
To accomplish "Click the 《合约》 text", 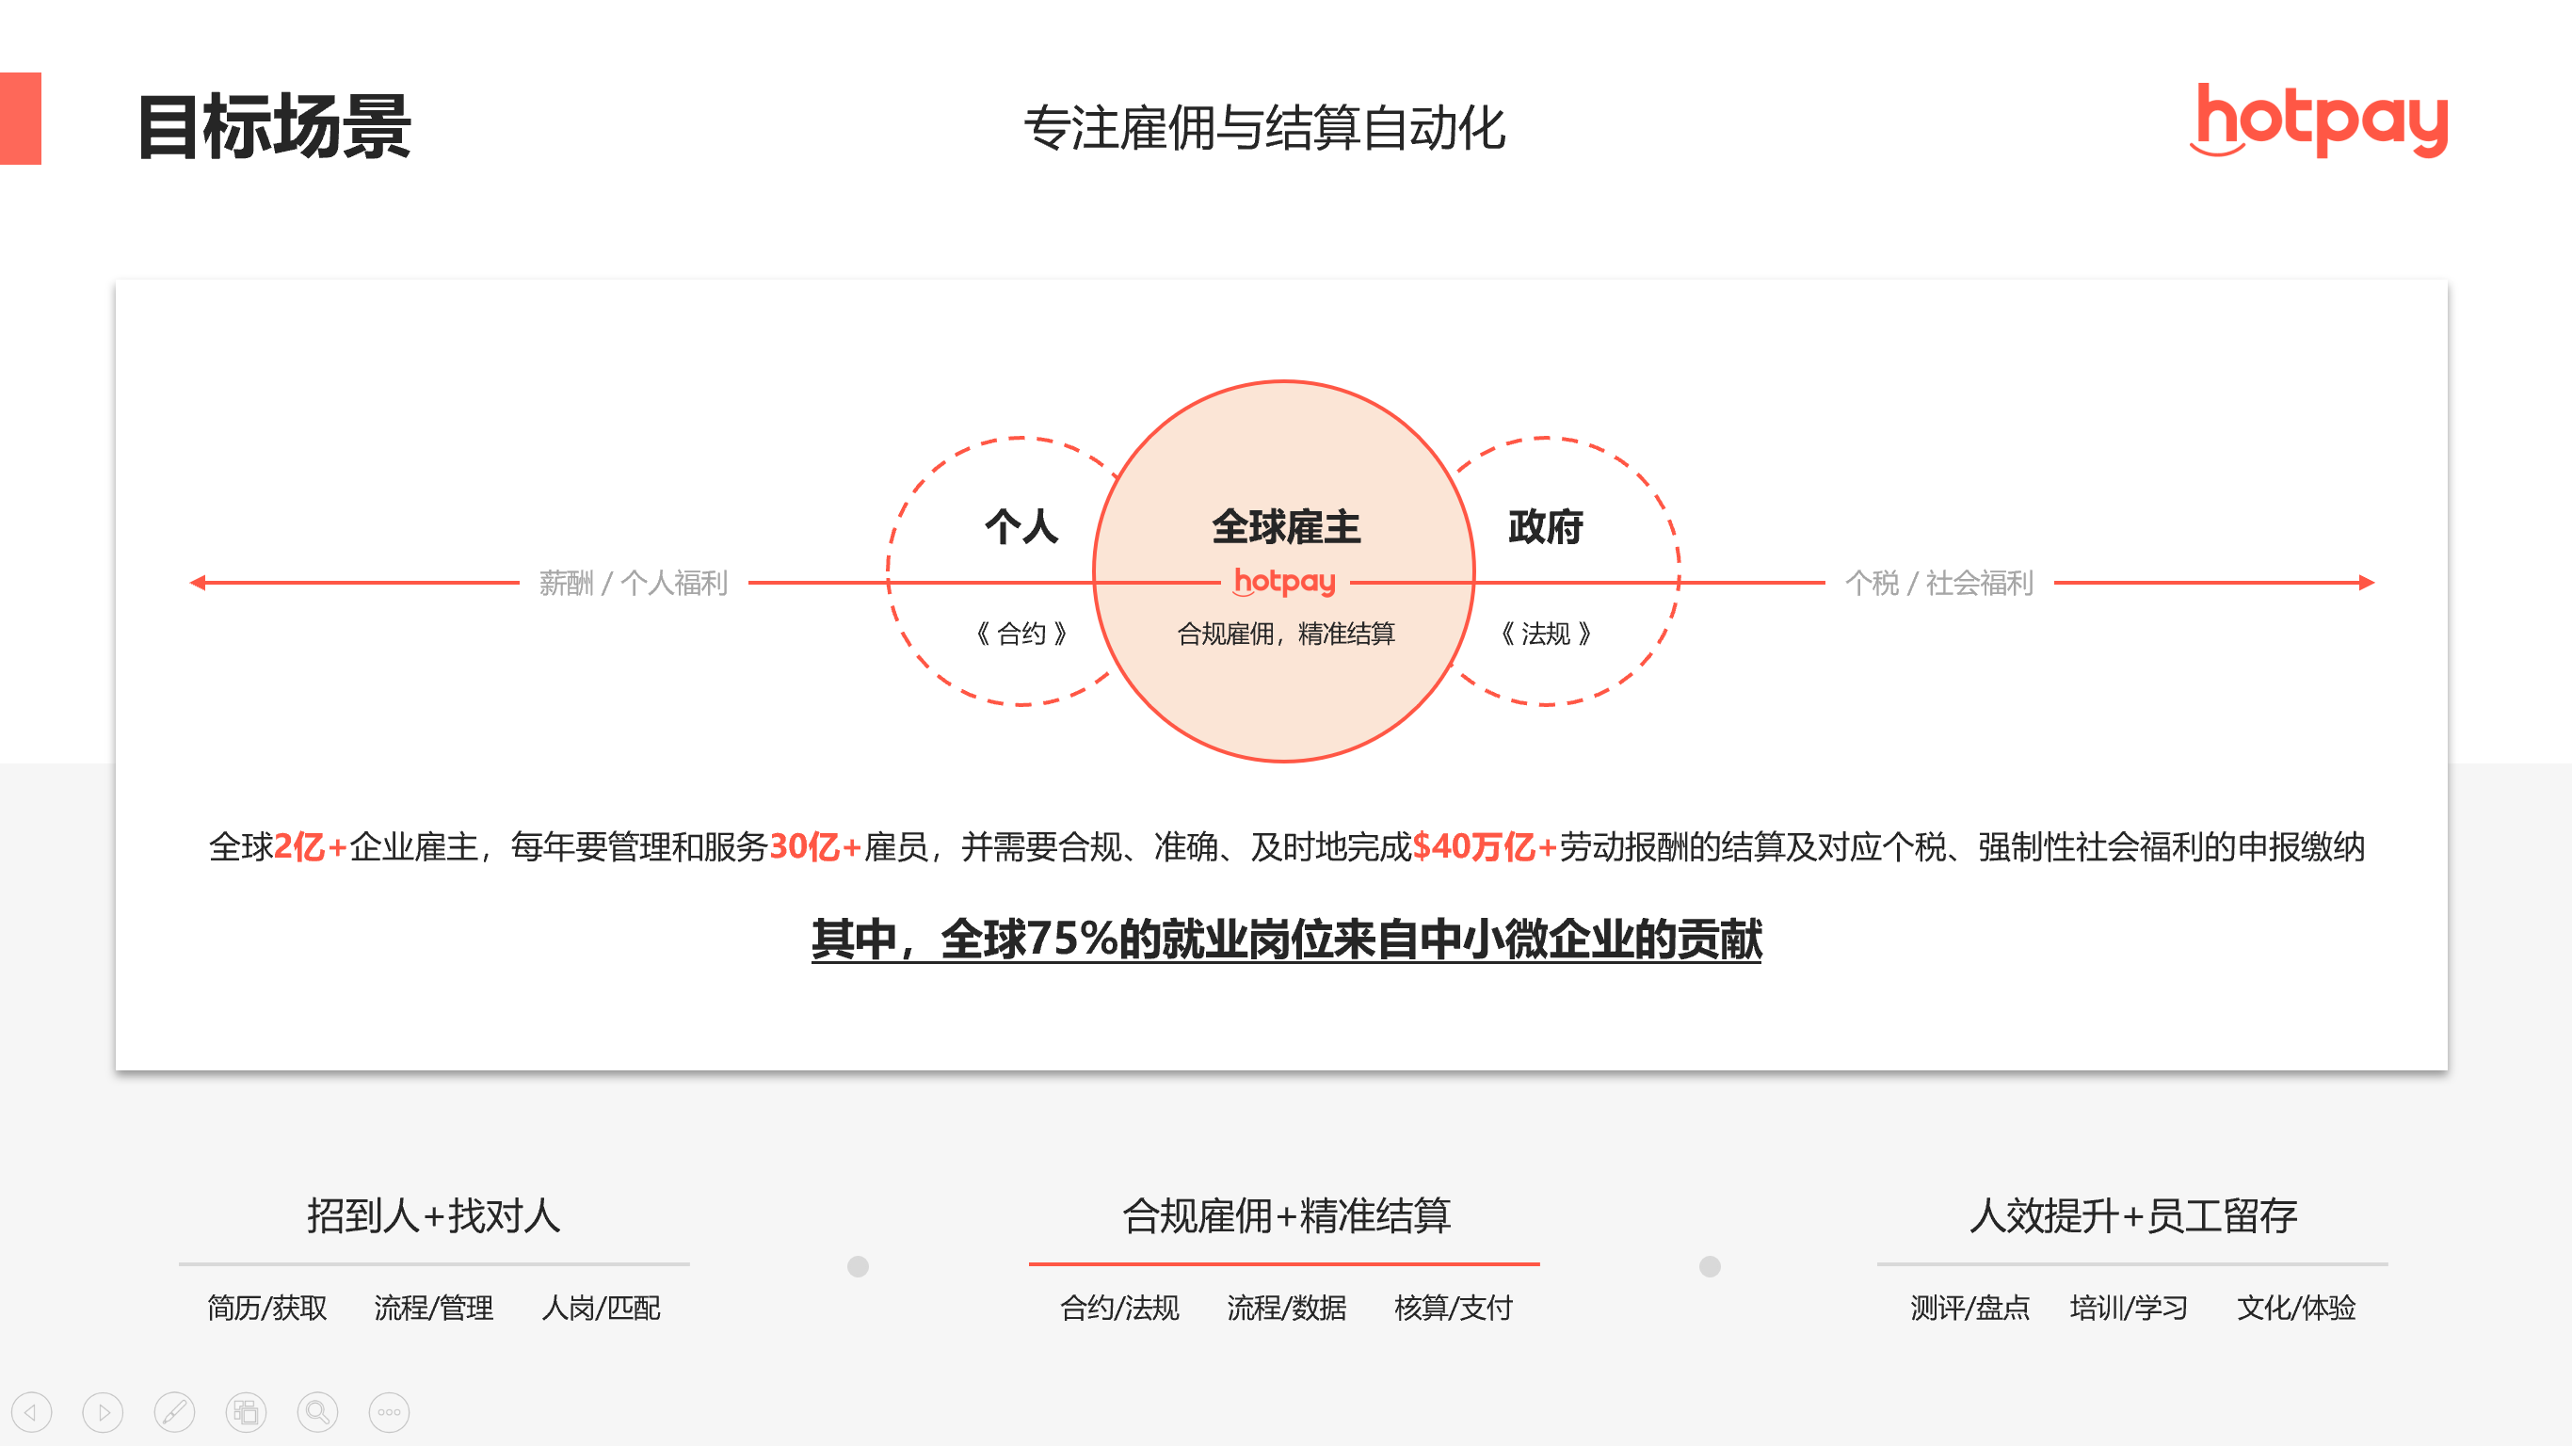I will [x=1021, y=634].
